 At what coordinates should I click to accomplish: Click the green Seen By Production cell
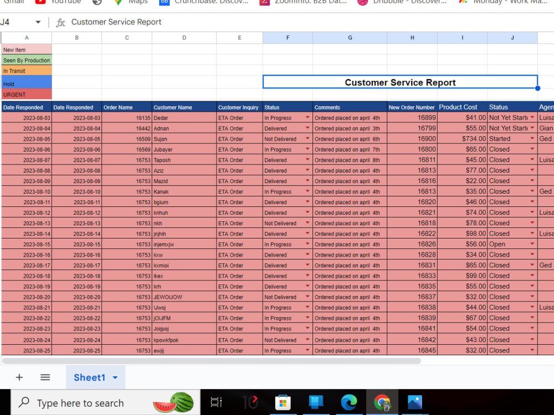[x=27, y=60]
